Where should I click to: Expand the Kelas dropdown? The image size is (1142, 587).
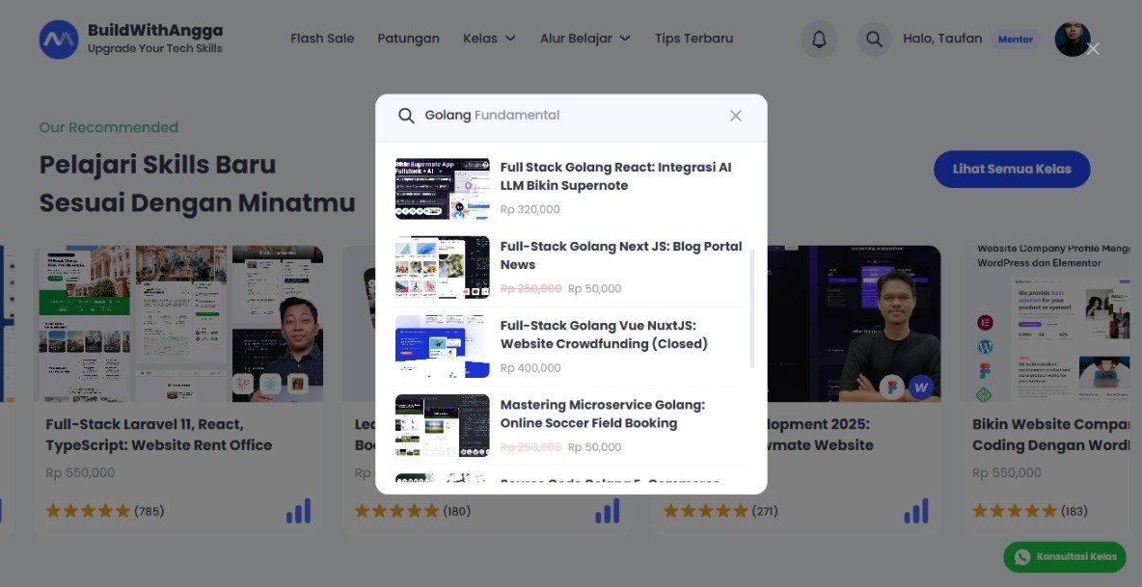pyautogui.click(x=489, y=39)
